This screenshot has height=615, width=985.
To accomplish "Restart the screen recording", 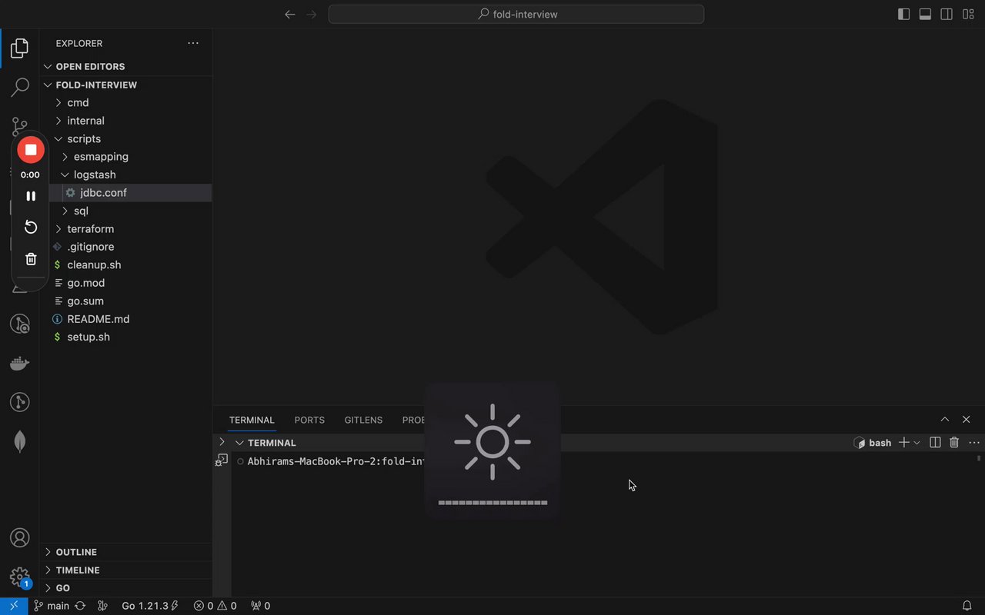I will (31, 227).
